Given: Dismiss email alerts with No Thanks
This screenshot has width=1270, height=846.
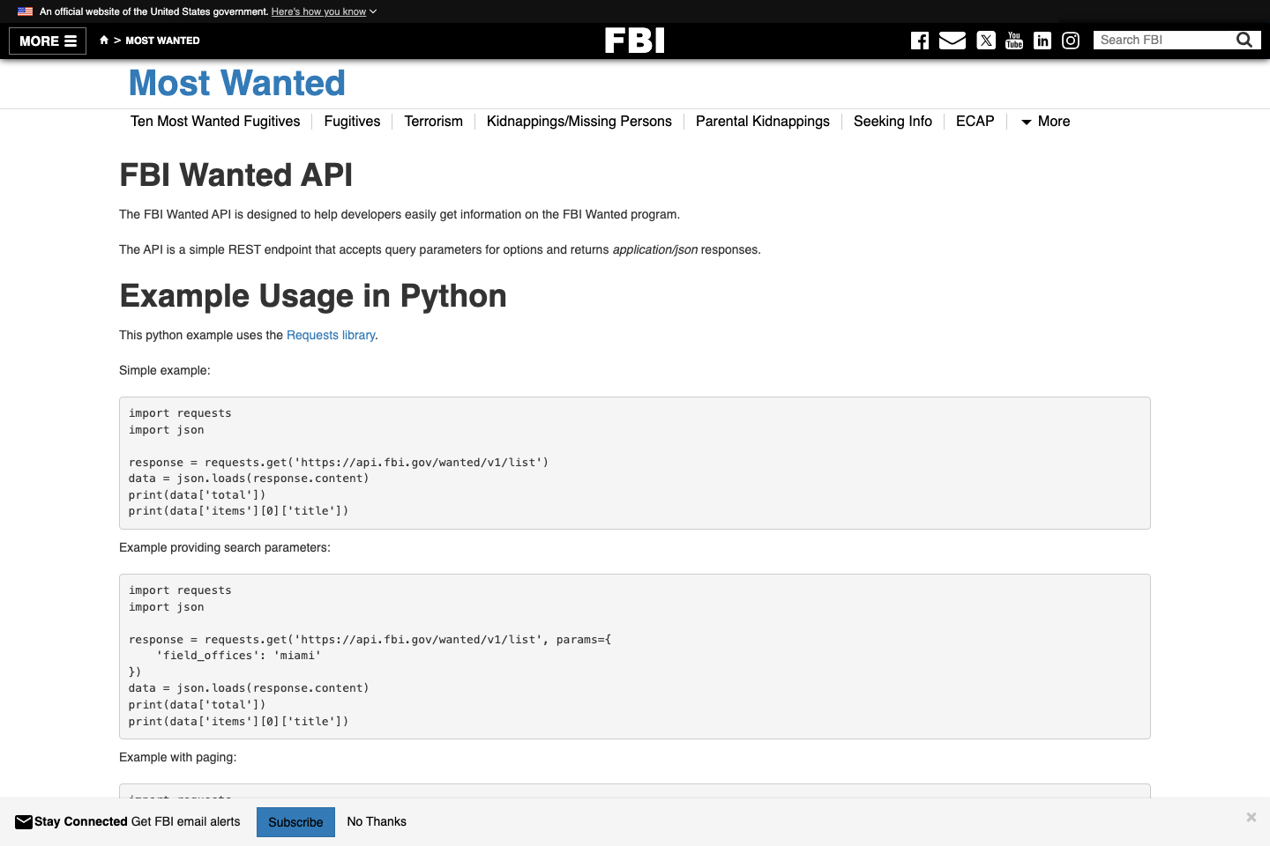Looking at the screenshot, I should [x=377, y=821].
